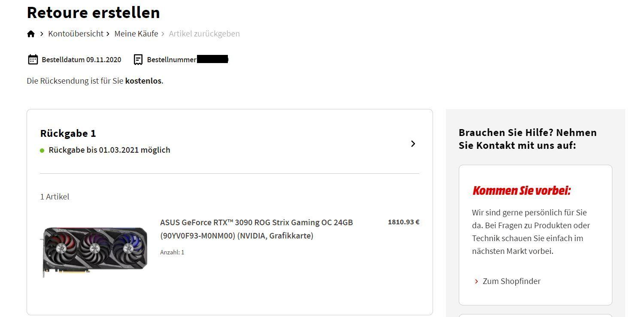
Task: Click the red arrow before Zum Shopfinder
Action: tap(476, 281)
